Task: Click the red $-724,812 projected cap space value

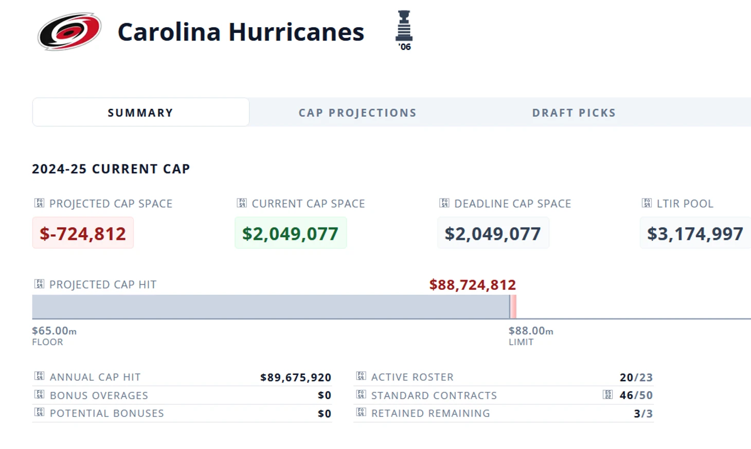Action: 83,234
